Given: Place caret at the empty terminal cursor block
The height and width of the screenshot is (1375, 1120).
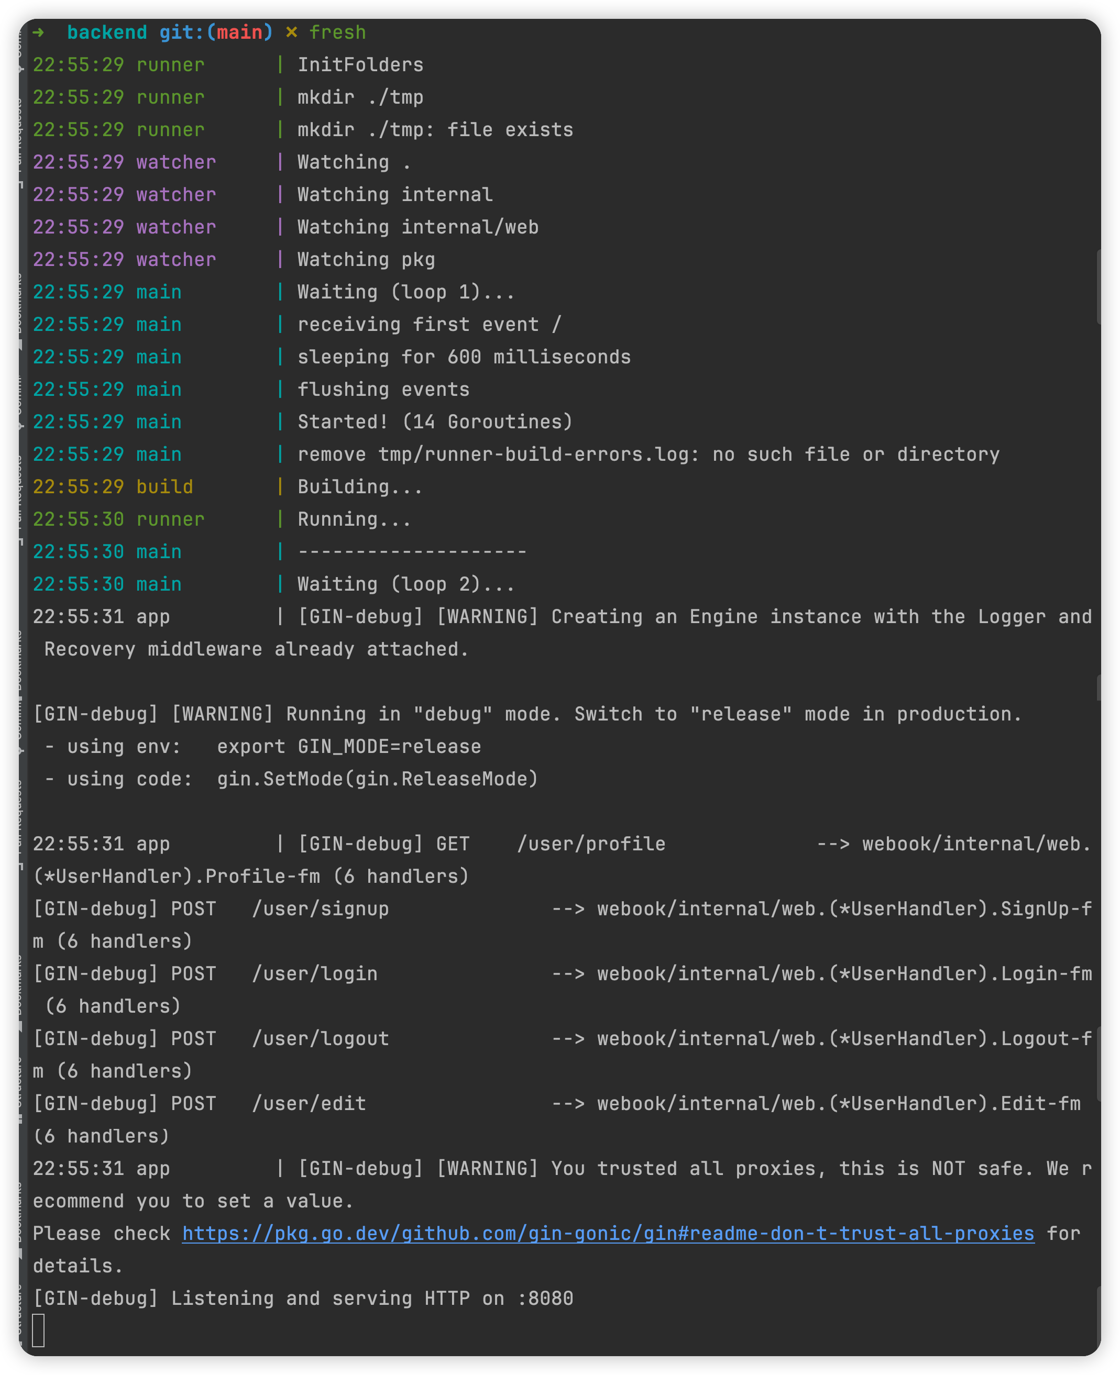Looking at the screenshot, I should pos(39,1330).
